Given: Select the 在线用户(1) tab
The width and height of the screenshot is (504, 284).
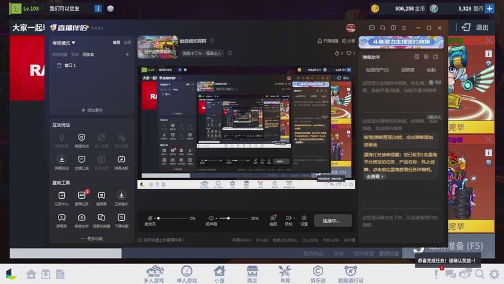Looking at the screenshot, I should pos(377,70).
